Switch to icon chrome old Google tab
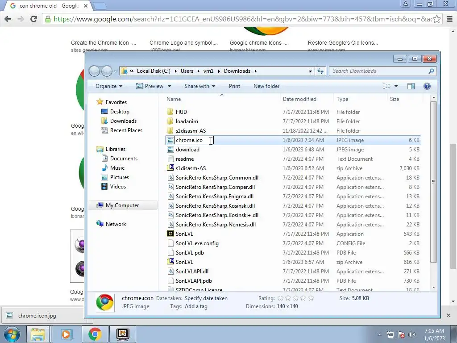Viewport: 457px width, 343px height. tap(48, 6)
